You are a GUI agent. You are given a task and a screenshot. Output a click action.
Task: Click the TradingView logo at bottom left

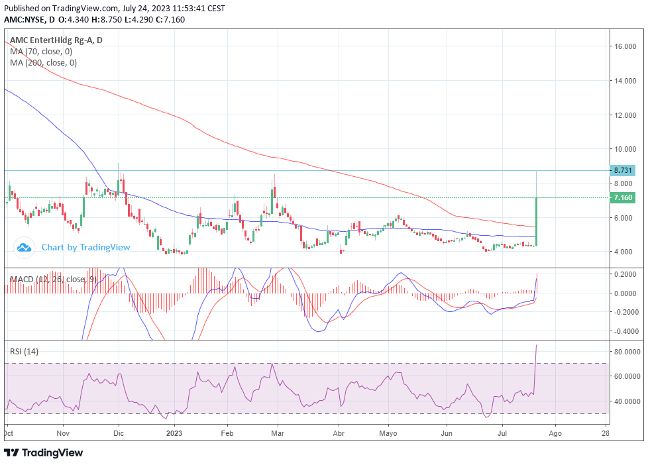coord(43,452)
